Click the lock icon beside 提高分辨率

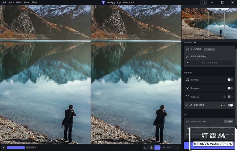click(224, 105)
